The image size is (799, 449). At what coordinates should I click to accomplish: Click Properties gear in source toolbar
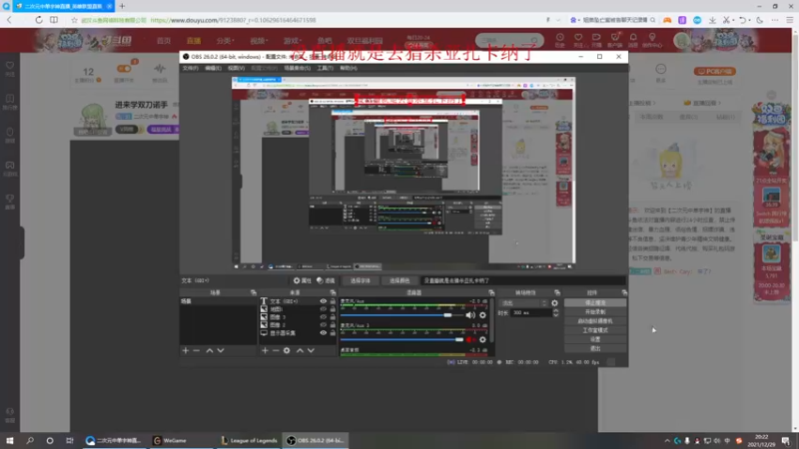pyautogui.click(x=303, y=280)
